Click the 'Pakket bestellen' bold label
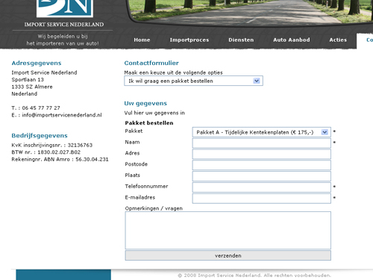373x280 pixels. 149,123
